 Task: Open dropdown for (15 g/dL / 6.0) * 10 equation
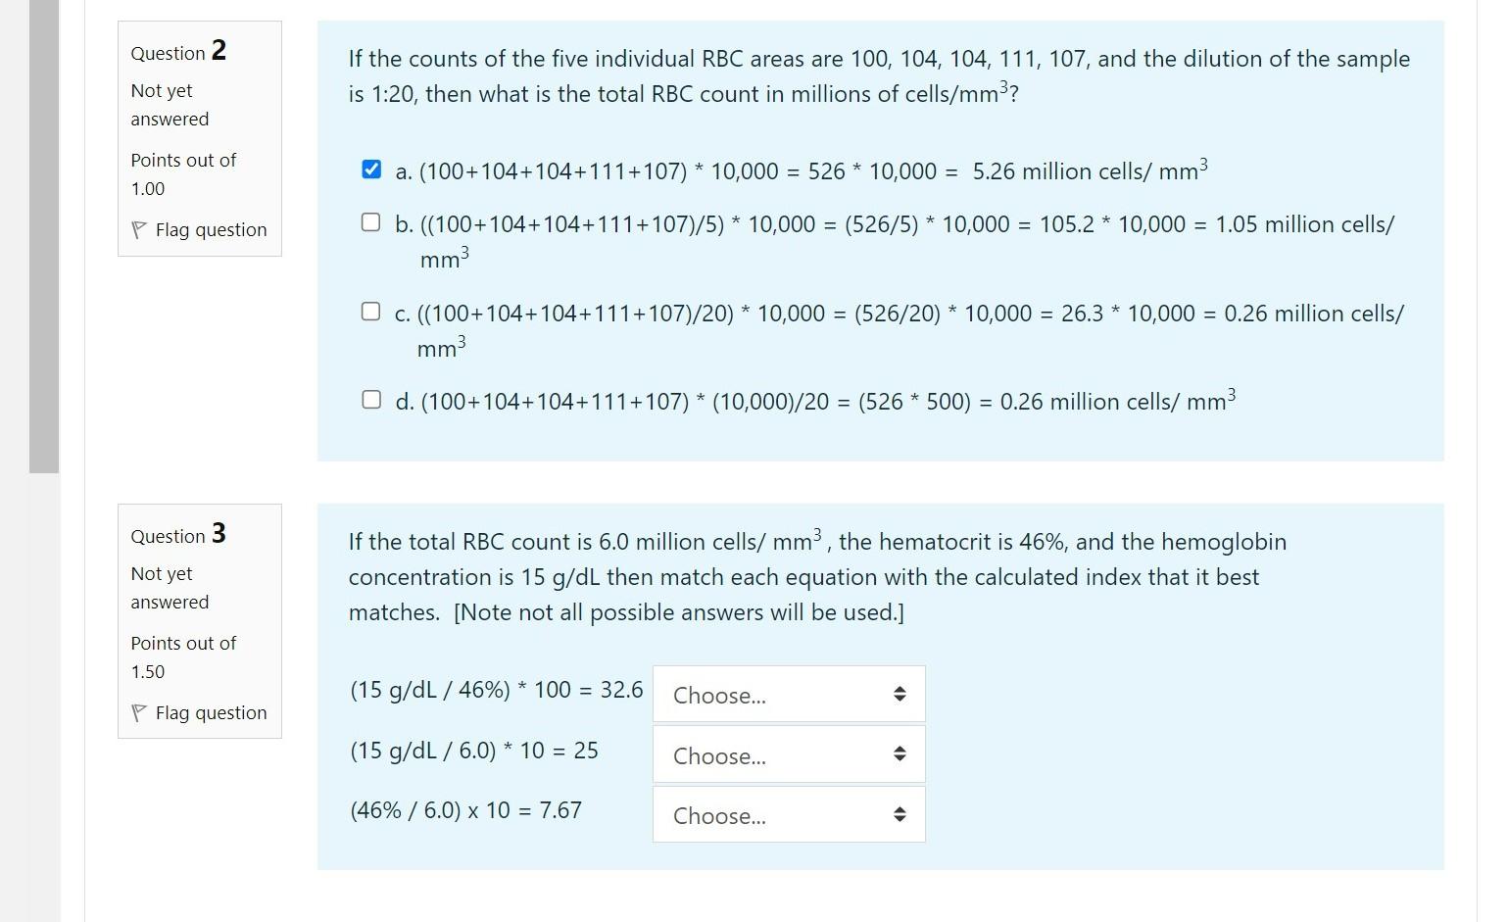(789, 754)
